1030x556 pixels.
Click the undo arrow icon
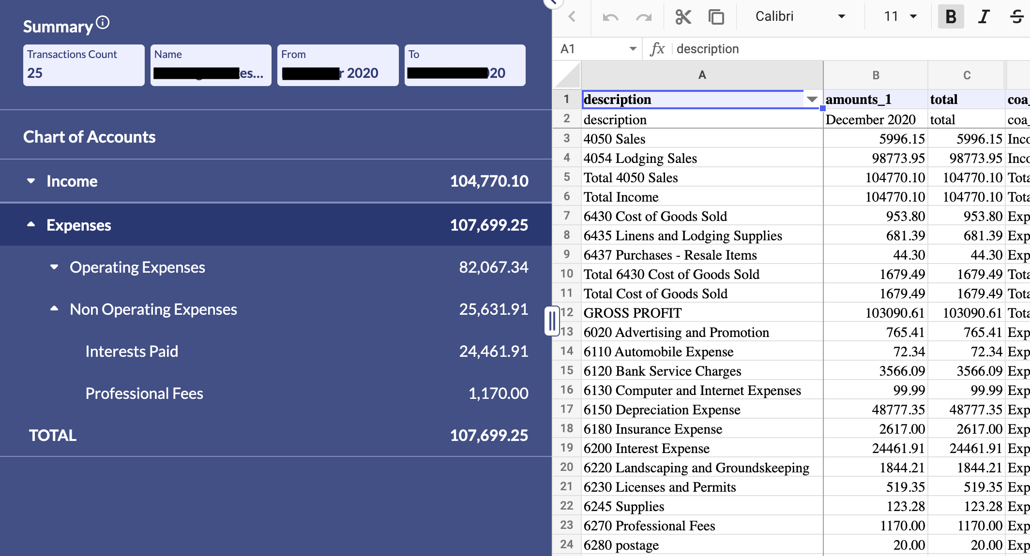click(x=610, y=17)
